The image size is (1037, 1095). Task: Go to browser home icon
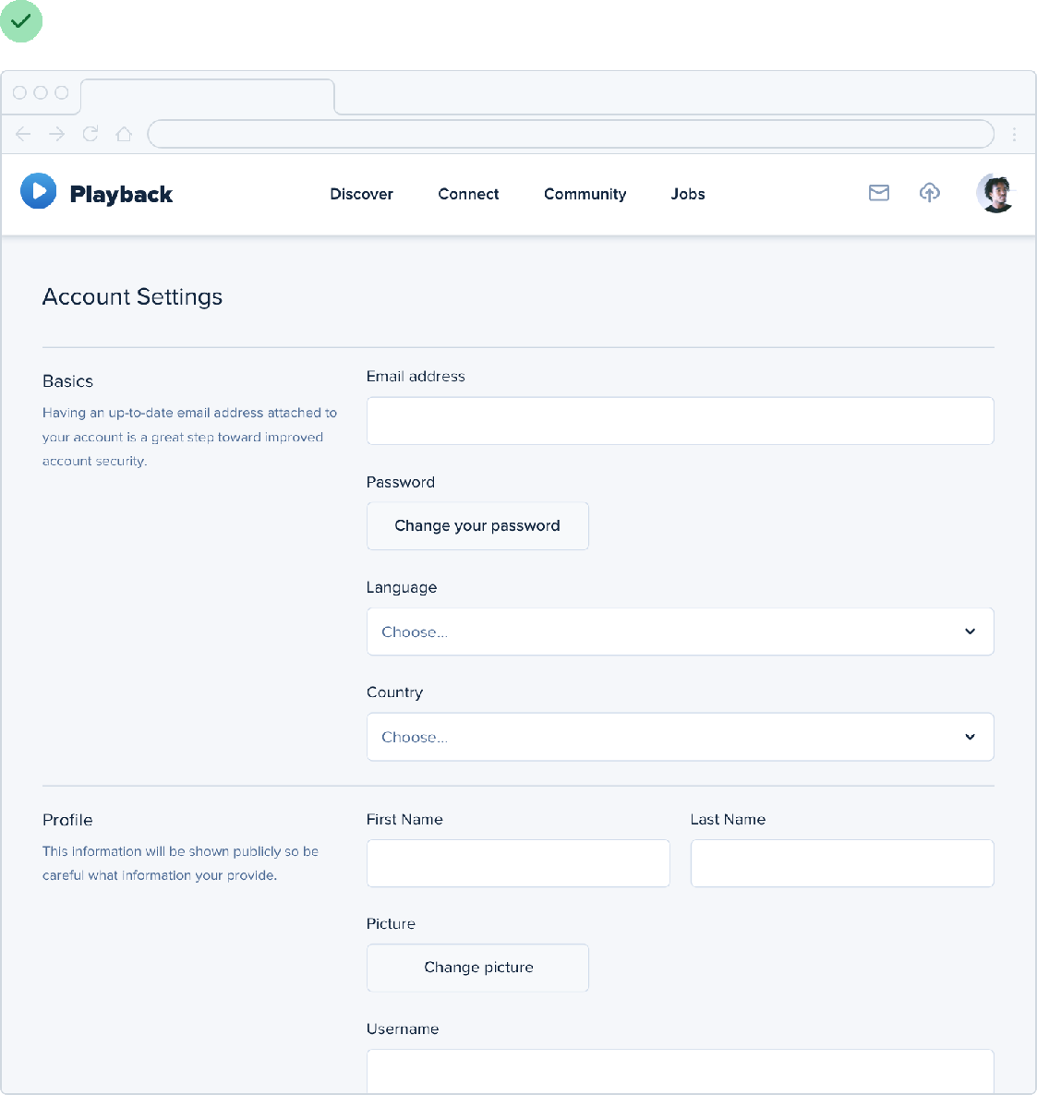pyautogui.click(x=124, y=134)
